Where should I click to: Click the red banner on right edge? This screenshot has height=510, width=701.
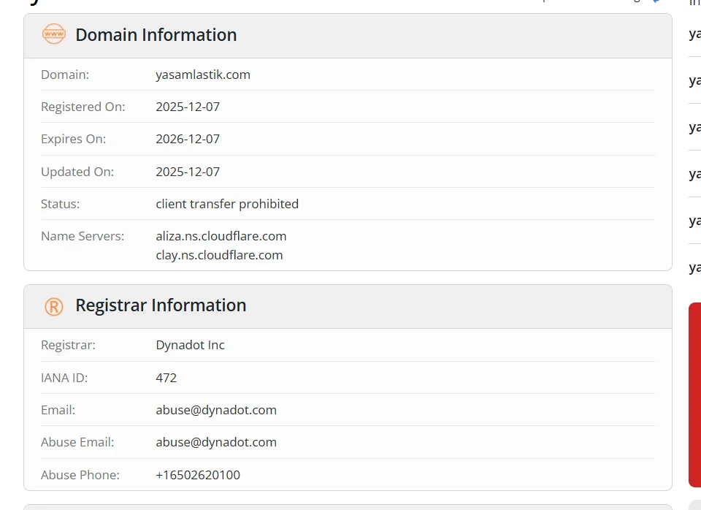pyautogui.click(x=695, y=395)
